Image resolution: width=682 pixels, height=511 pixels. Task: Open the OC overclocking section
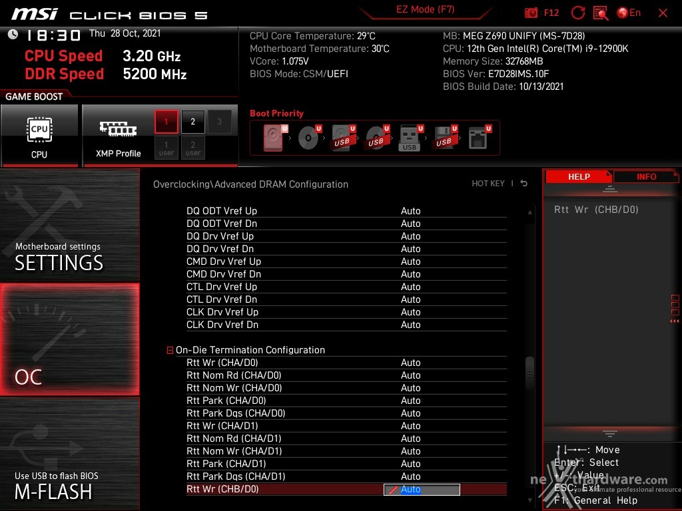coord(69,339)
